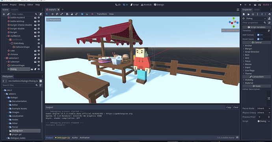272x142 pixels.
Task: Toggle visibility of burger-double node
Action: [39, 29]
